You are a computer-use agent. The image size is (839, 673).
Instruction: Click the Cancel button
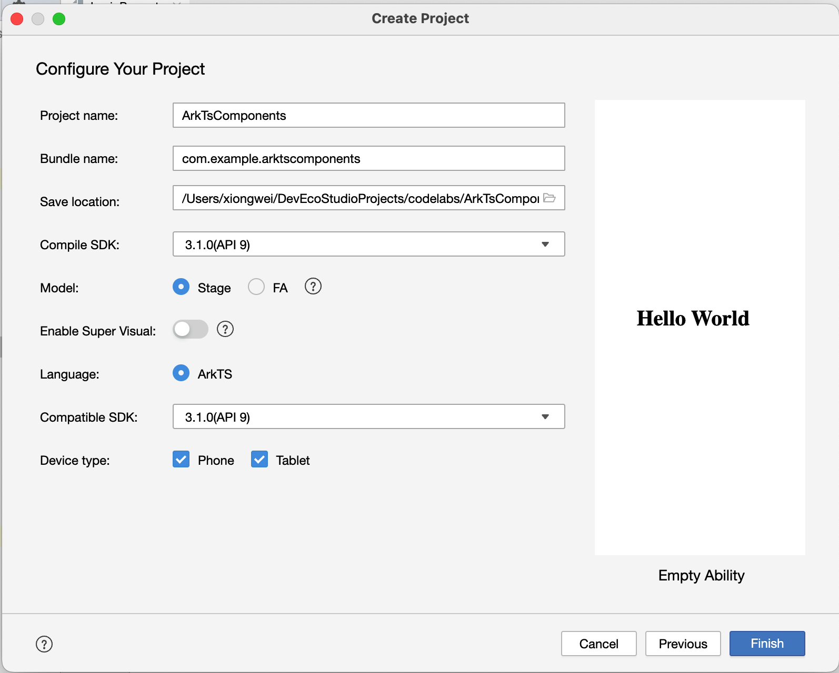pos(599,644)
